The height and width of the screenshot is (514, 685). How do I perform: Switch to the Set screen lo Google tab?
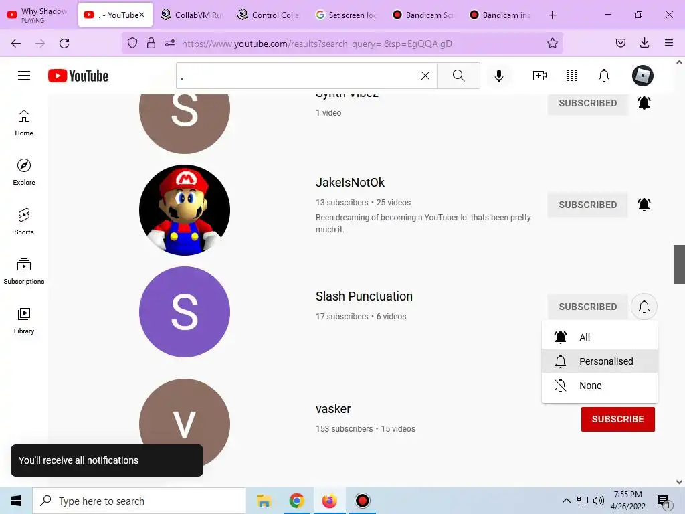point(345,15)
